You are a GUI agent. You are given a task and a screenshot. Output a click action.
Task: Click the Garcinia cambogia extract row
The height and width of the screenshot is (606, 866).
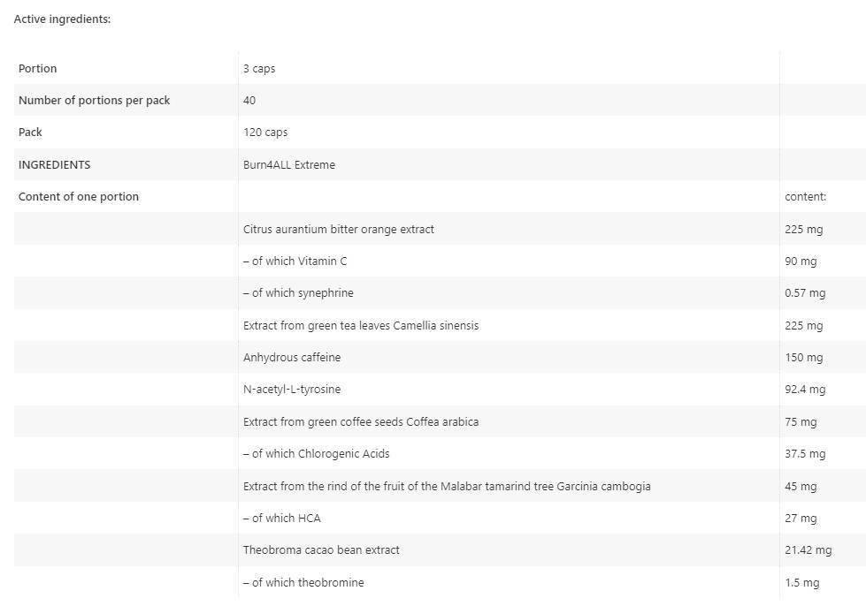tap(447, 487)
